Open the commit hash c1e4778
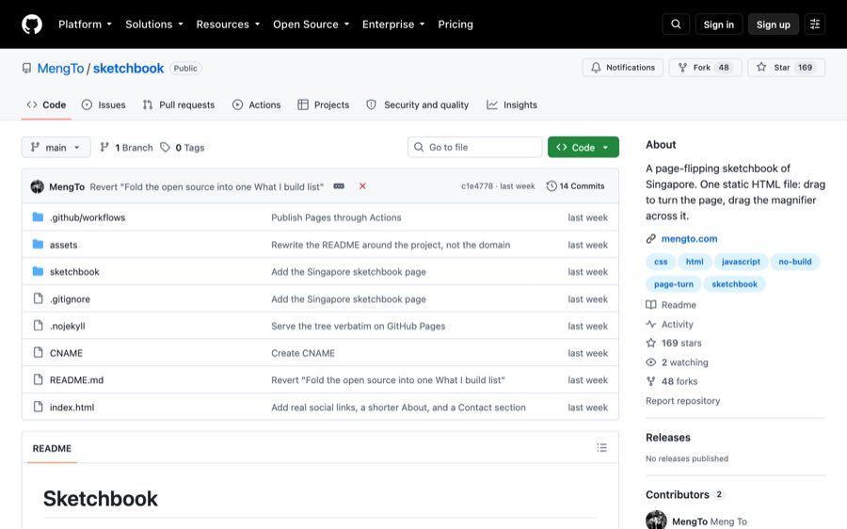The image size is (847, 529). (x=477, y=185)
